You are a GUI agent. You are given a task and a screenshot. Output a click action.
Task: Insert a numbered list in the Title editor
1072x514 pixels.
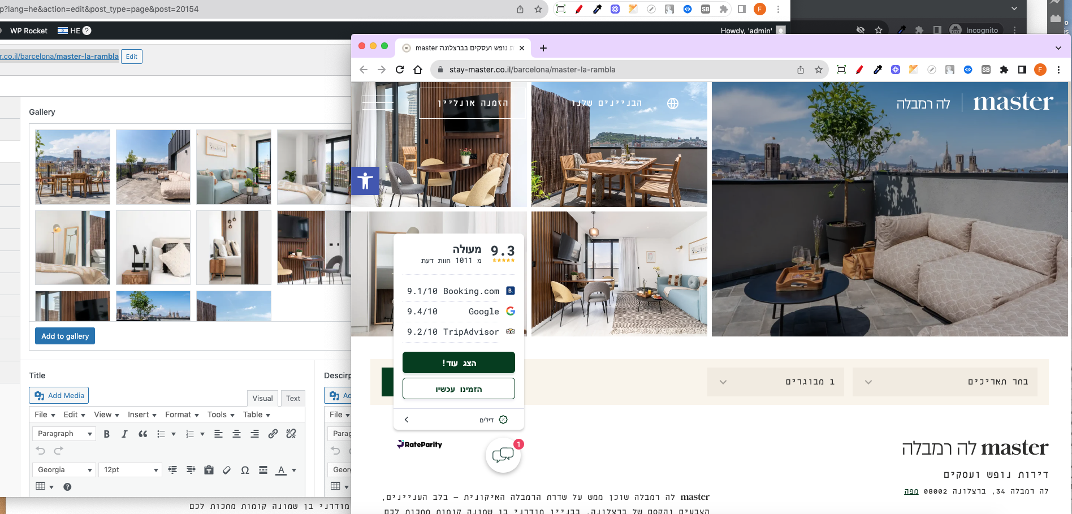tap(190, 434)
